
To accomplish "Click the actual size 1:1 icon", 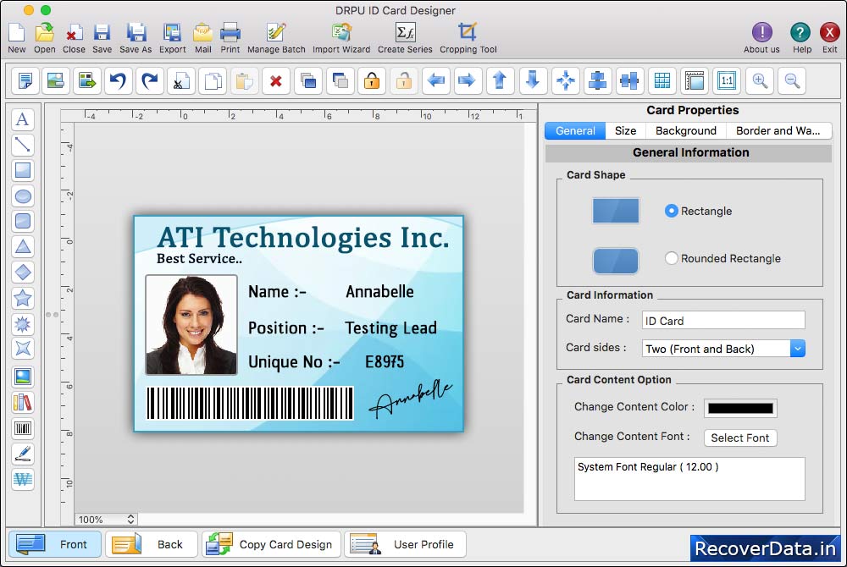I will (727, 81).
